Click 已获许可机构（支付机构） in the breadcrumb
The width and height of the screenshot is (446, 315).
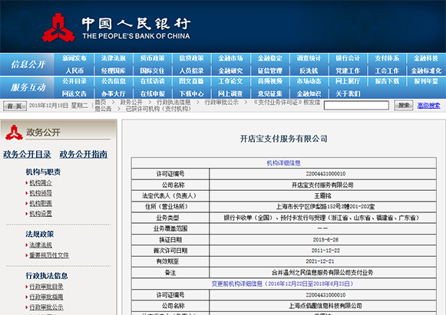point(158,109)
